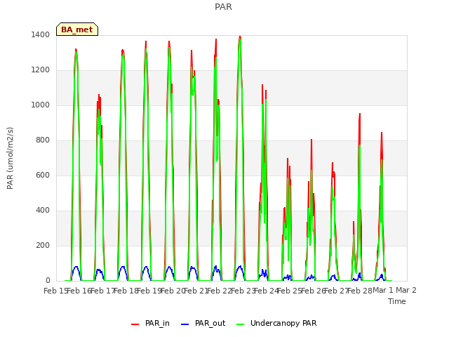Viewport: 449px width, 337px height.
Task: Click the Feb 23 x-axis tick label
Action: click(x=243, y=291)
